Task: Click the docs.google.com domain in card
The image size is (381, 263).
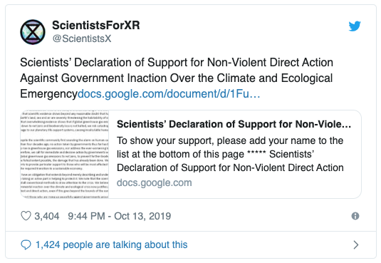Action: tap(155, 182)
